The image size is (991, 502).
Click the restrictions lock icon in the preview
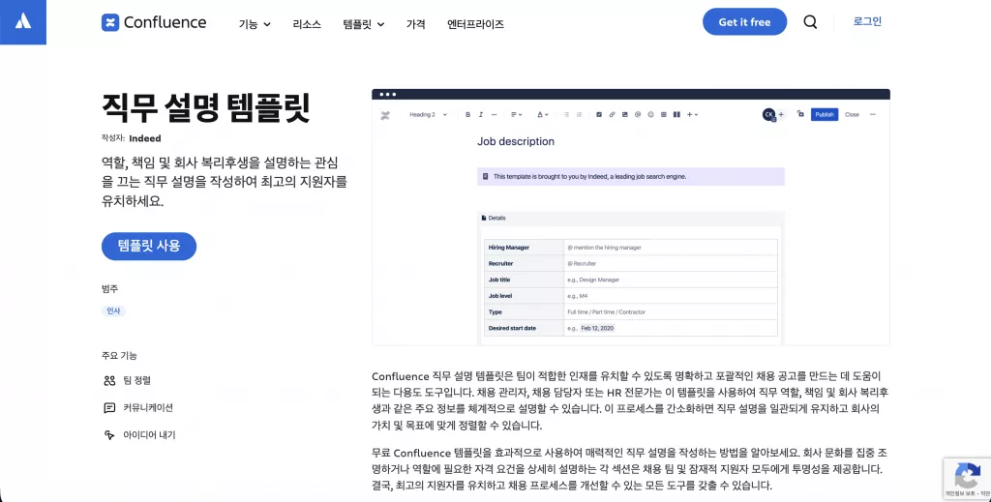coord(800,114)
